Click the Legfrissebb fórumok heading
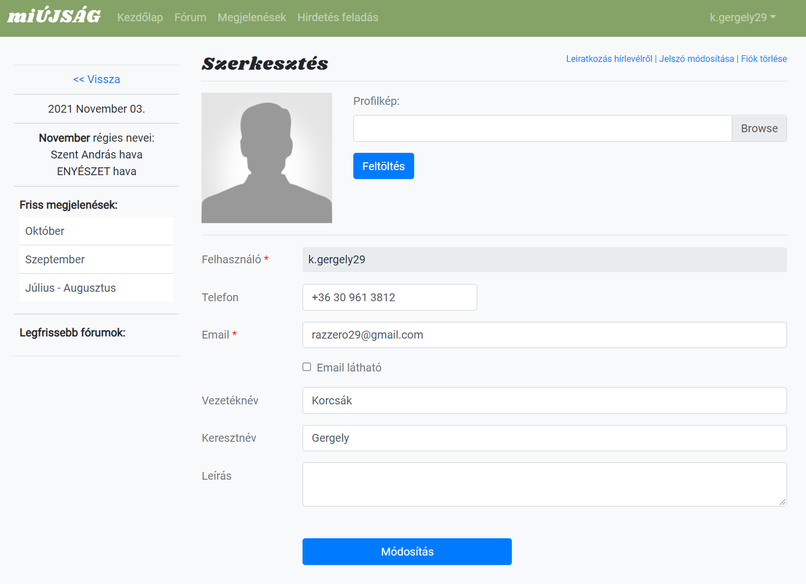 tap(73, 332)
